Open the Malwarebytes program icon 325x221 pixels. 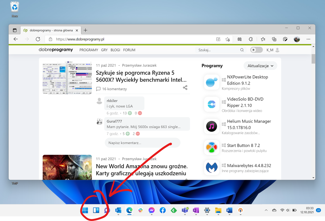212,168
